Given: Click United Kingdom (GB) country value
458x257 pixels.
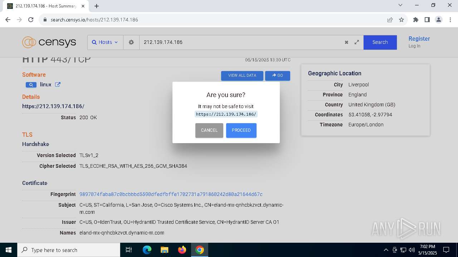Looking at the screenshot, I should click(372, 105).
